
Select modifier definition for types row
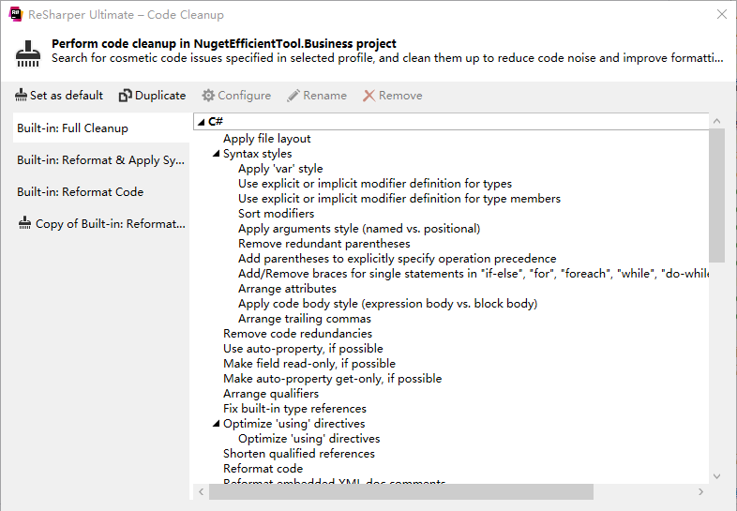[x=375, y=184]
